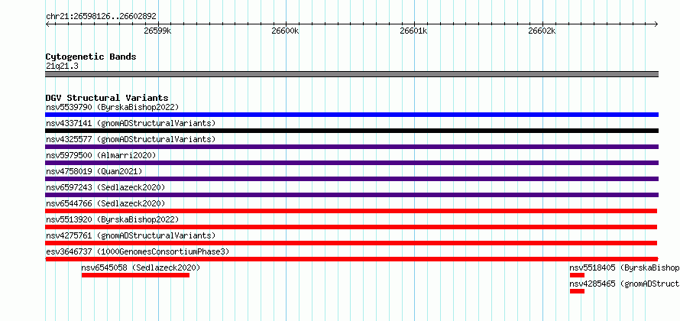The width and height of the screenshot is (680, 321).
Task: Open the nsv4325577 (gnomADStructuralVariants) label
Action: 131,139
